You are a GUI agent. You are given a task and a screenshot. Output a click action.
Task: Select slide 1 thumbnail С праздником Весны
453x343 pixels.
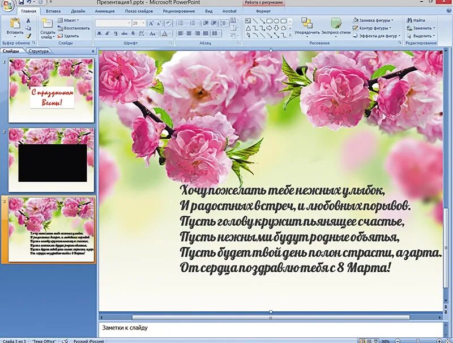coord(51,91)
